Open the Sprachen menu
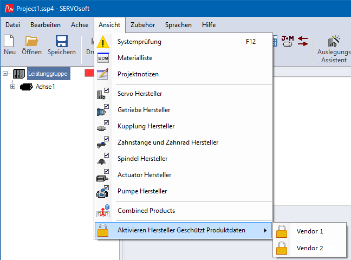 coord(178,25)
